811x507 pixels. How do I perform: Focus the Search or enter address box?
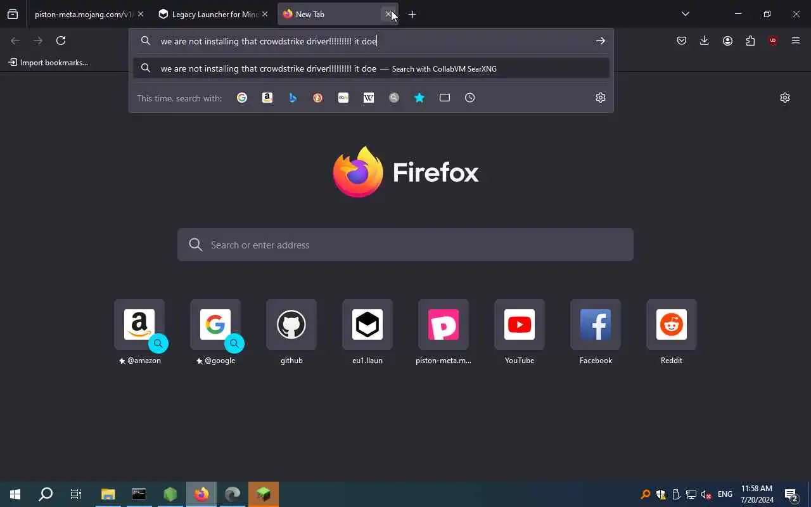[405, 245]
